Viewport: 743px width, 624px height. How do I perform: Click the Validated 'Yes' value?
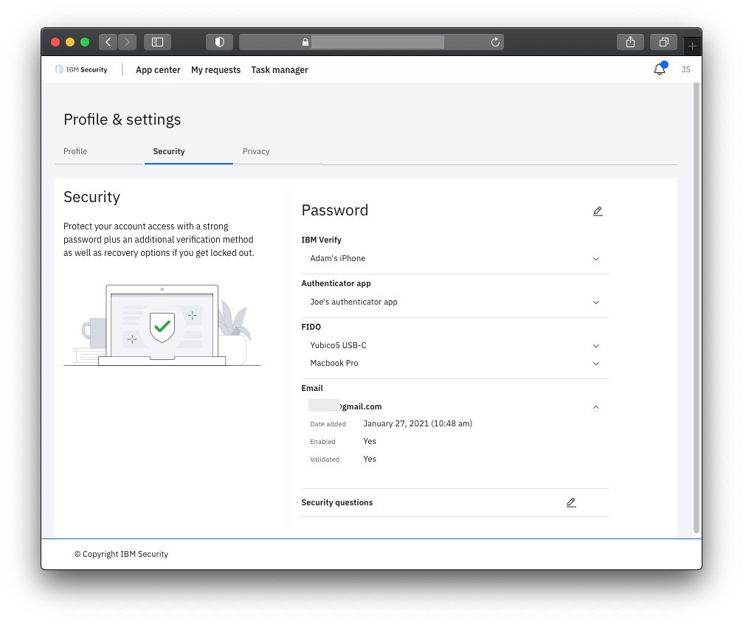point(370,459)
